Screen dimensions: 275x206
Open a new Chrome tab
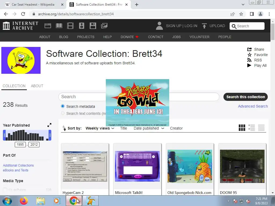tap(137, 5)
